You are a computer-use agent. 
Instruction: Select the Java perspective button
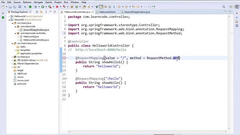click(237, 7)
